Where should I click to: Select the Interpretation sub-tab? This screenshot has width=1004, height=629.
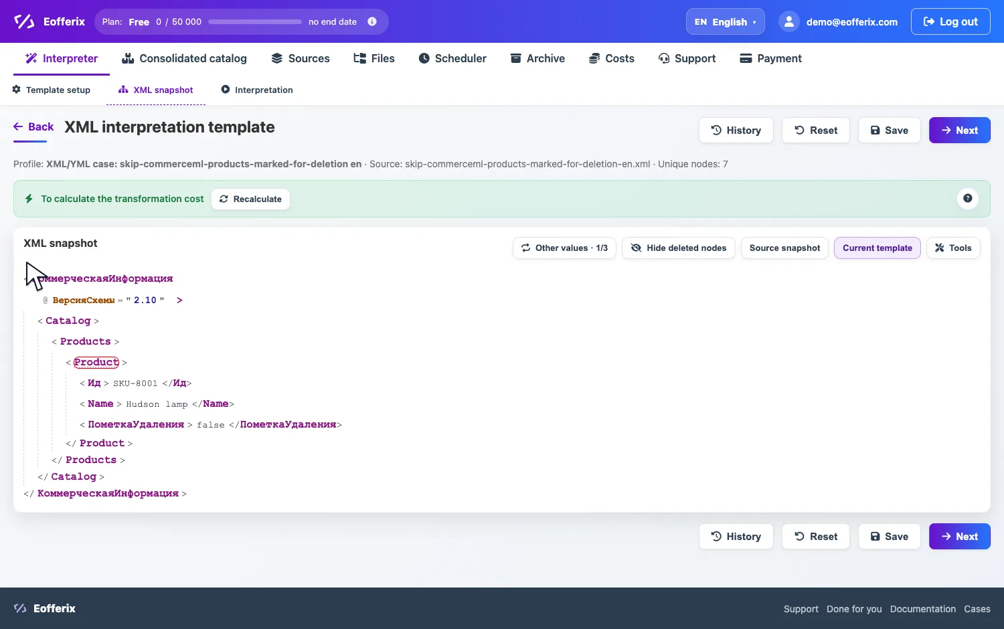coord(257,90)
